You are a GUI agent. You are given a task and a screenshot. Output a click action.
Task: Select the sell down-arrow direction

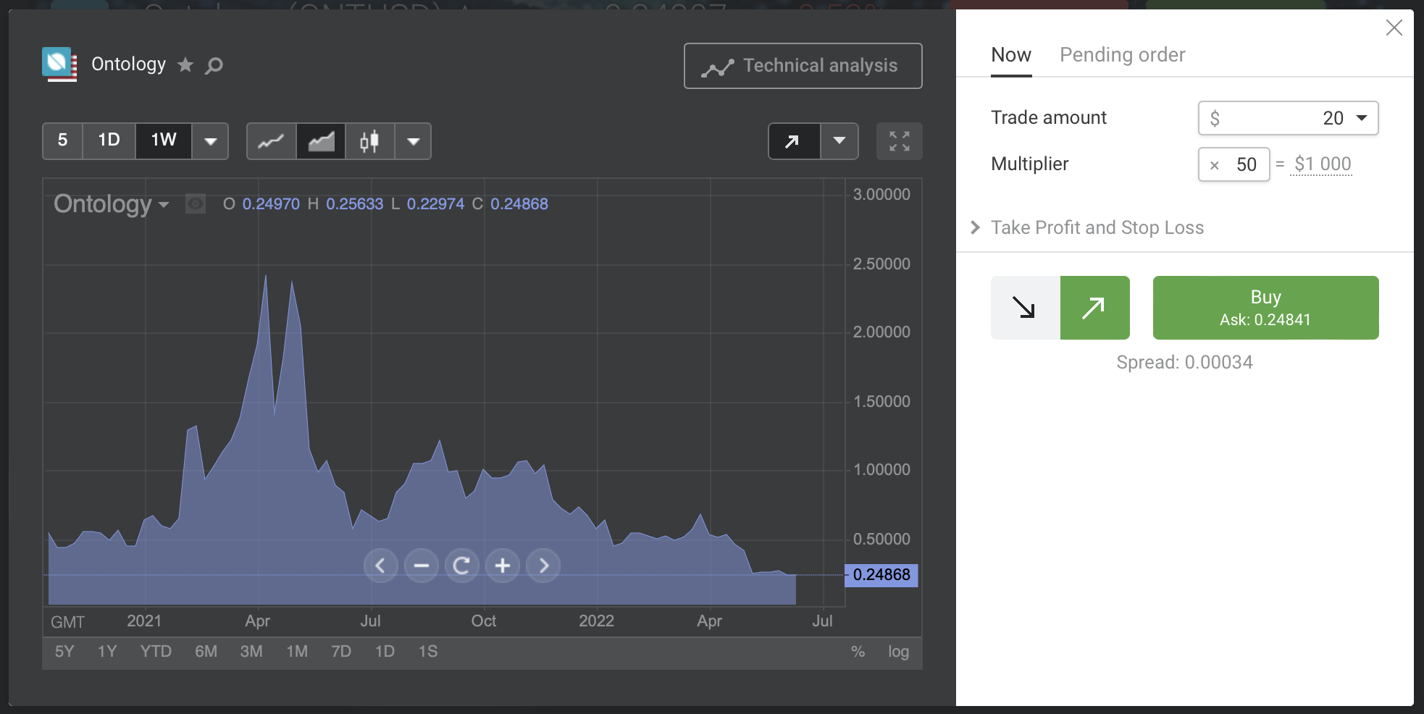pos(1025,308)
